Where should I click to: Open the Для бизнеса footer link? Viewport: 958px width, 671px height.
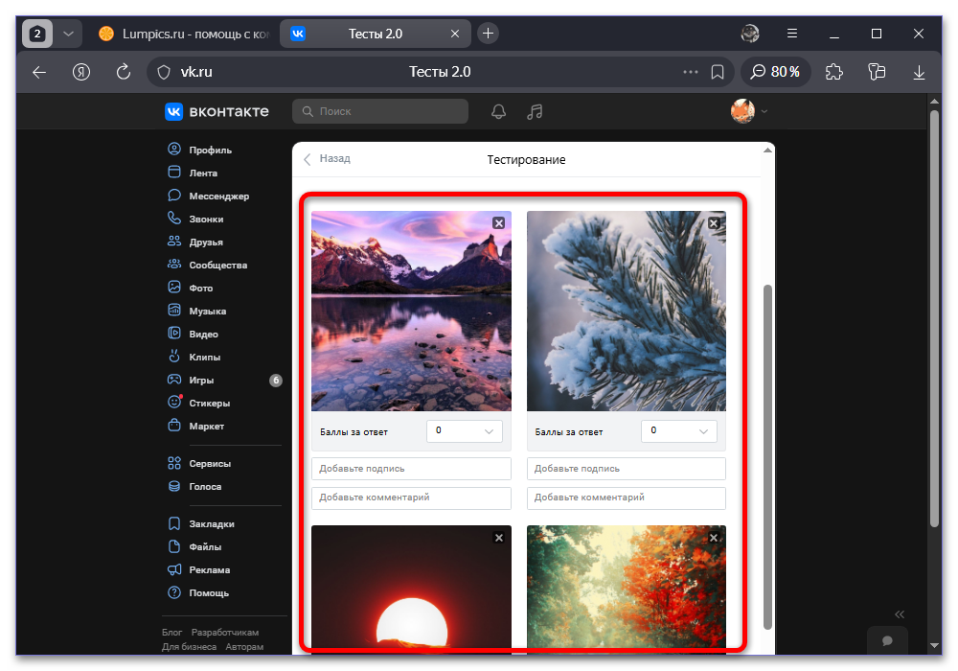pyautogui.click(x=189, y=646)
